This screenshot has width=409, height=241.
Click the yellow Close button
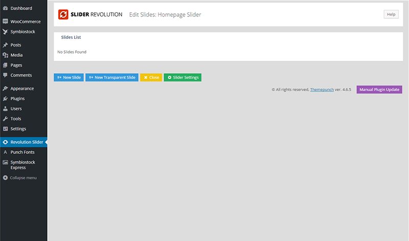(x=151, y=77)
